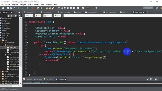Select index.scala.html in Package Explorer

pyautogui.click(x=13, y=60)
